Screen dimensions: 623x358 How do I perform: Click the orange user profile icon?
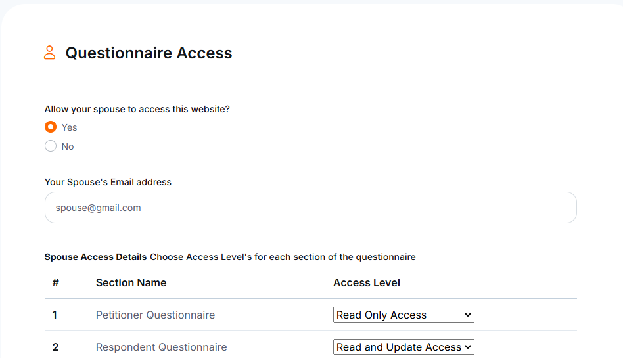tap(50, 53)
